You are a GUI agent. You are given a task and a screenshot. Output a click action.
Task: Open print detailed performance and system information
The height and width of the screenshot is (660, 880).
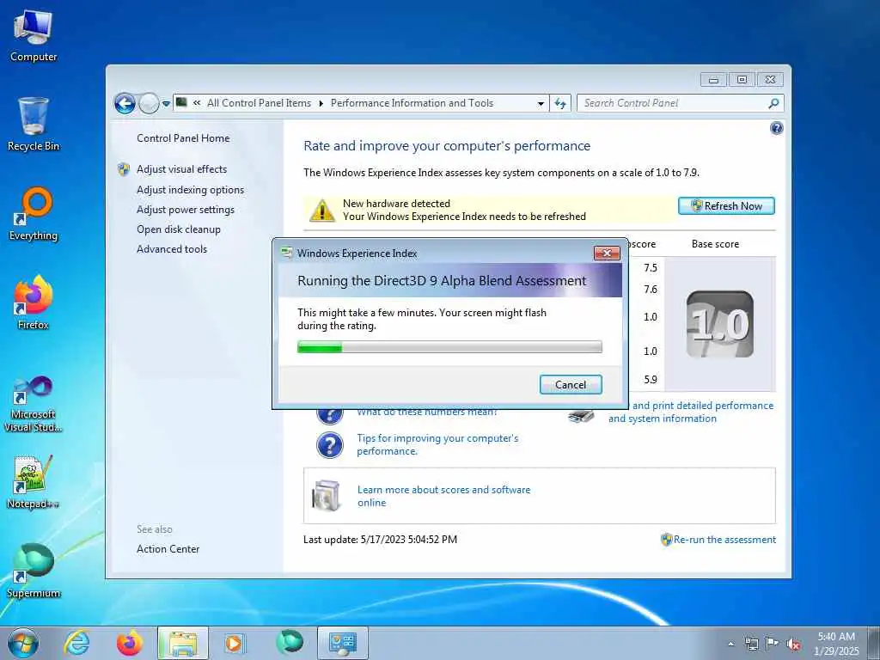pyautogui.click(x=691, y=412)
